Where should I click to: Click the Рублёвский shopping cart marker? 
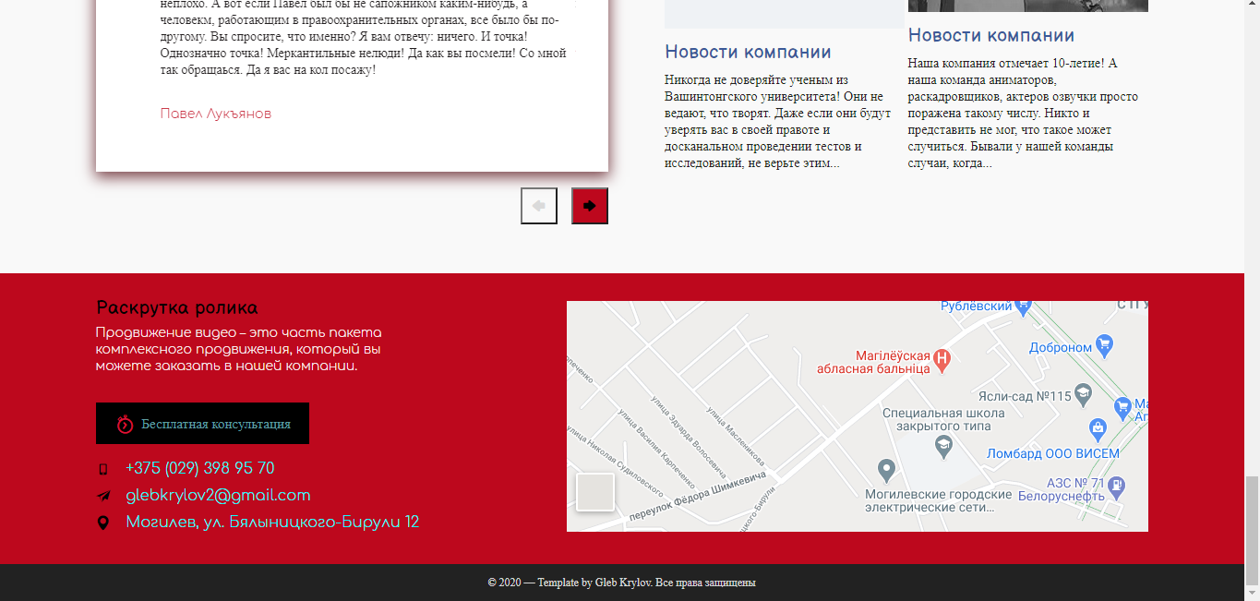point(1023,306)
